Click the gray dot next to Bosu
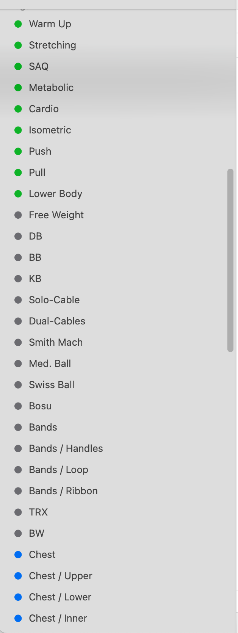 pos(18,406)
